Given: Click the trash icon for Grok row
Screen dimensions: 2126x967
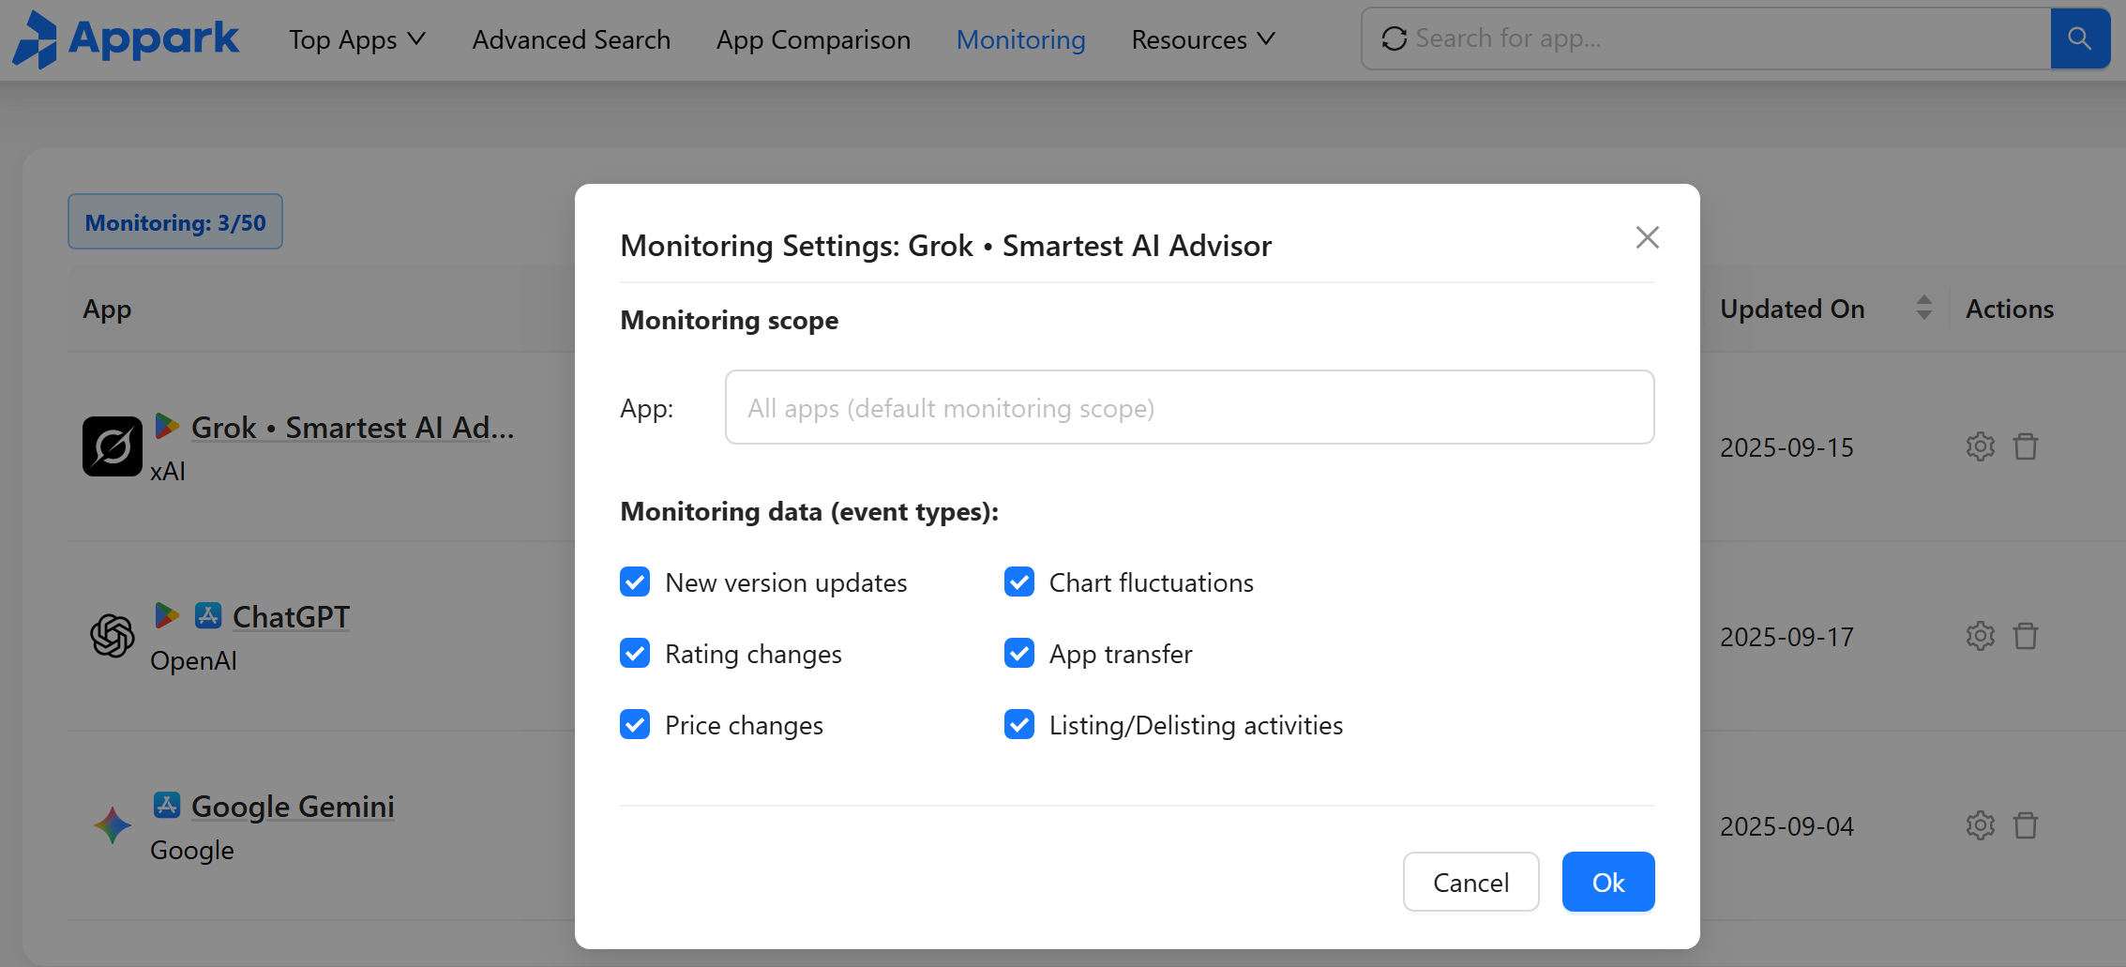Looking at the screenshot, I should pyautogui.click(x=2026, y=446).
